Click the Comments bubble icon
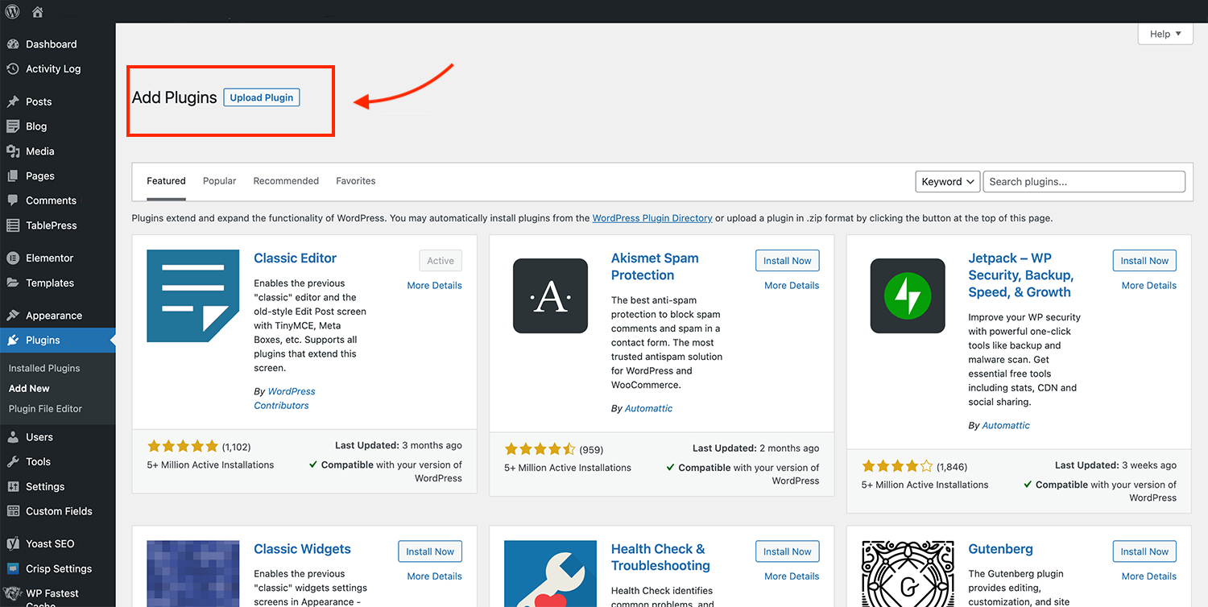This screenshot has height=607, width=1208. point(13,200)
